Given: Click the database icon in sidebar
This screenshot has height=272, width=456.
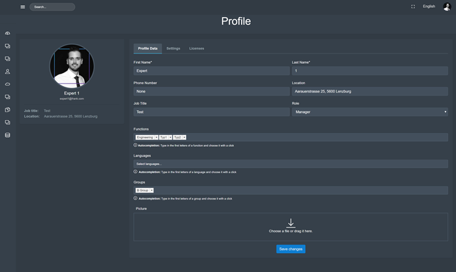Looking at the screenshot, I should (8, 135).
